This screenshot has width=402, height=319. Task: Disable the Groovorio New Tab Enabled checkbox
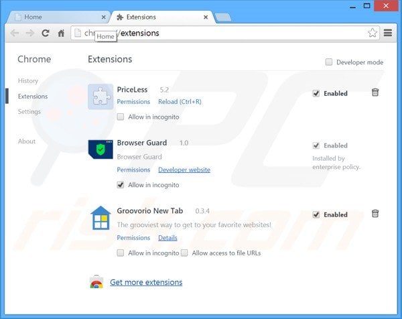click(x=316, y=214)
